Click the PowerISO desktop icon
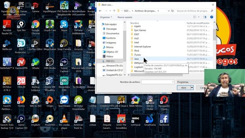The image size is (245, 138). coord(50,120)
